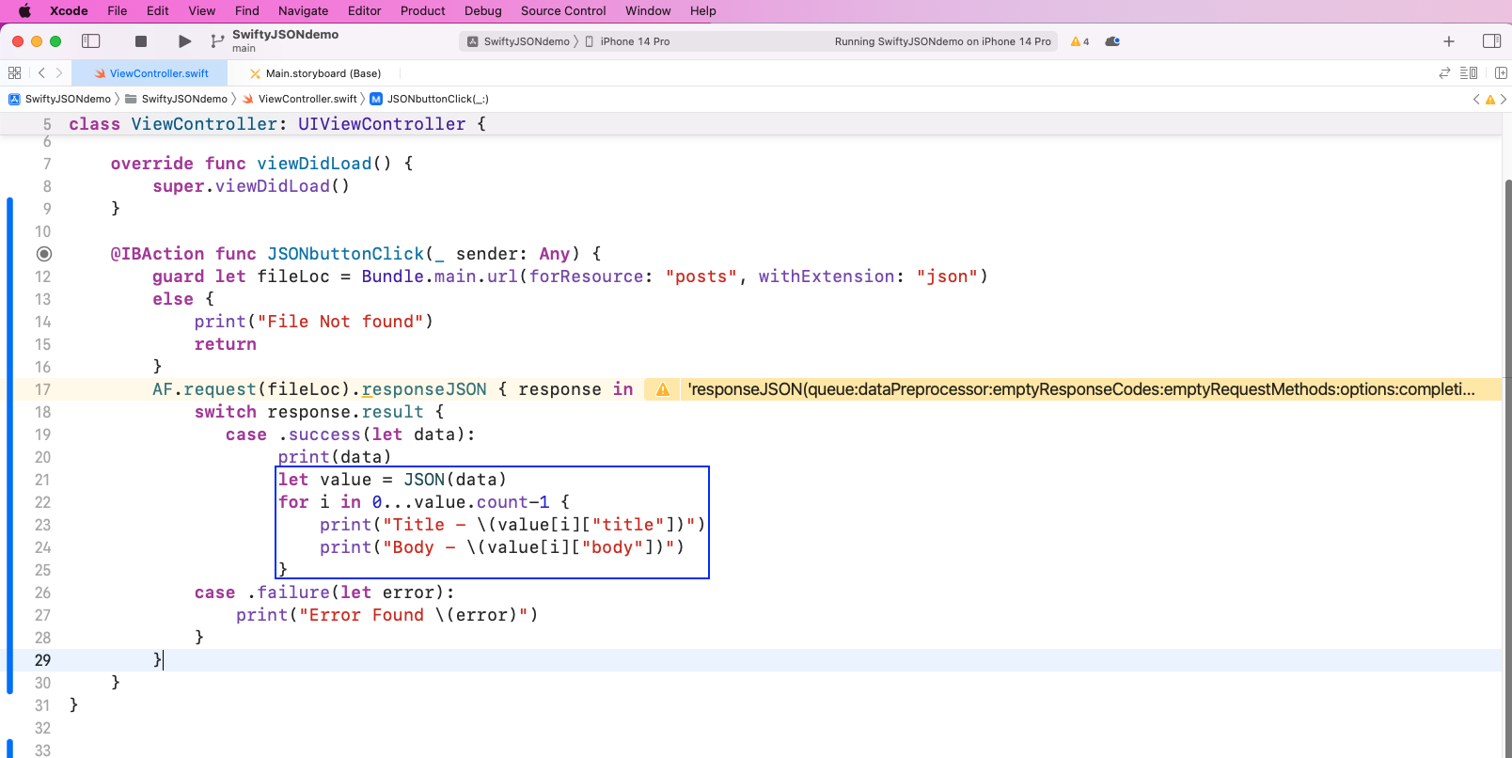Open the source control branch icon
The image size is (1512, 758).
(x=217, y=41)
